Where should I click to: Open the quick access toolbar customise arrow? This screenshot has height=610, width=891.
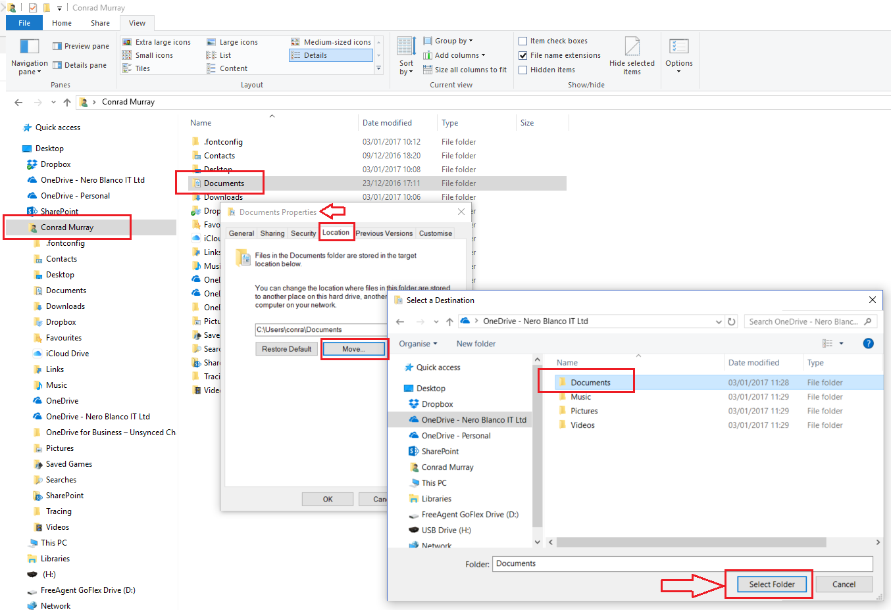(59, 8)
